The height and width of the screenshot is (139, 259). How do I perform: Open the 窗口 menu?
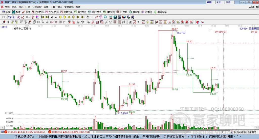[x=60, y=7]
